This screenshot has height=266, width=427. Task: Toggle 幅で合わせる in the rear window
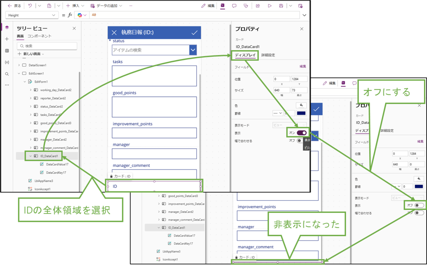419,213
